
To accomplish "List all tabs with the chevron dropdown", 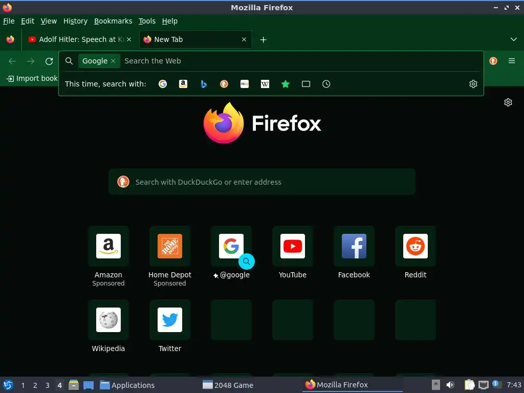I will point(514,39).
